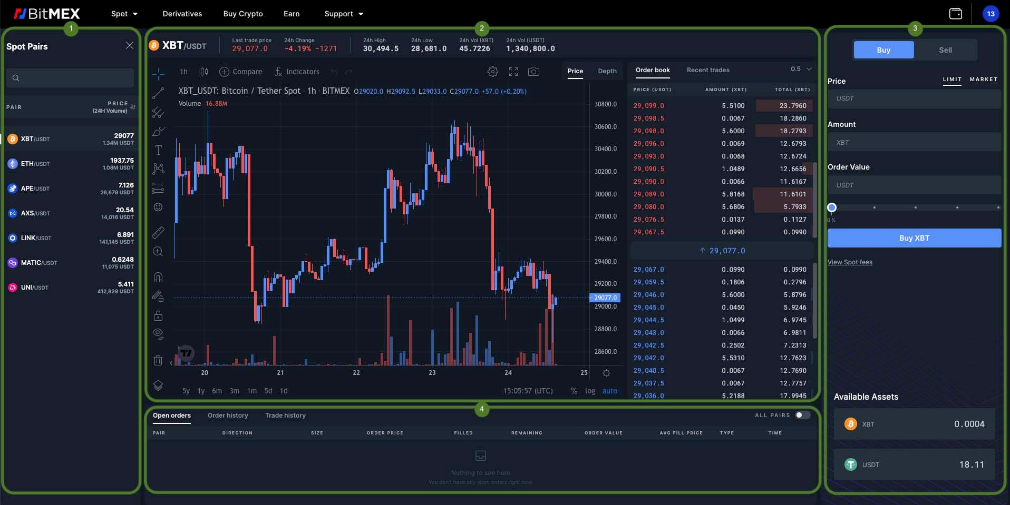This screenshot has height=505, width=1010.
Task: Click in the Spot Pairs search field
Action: [70, 78]
